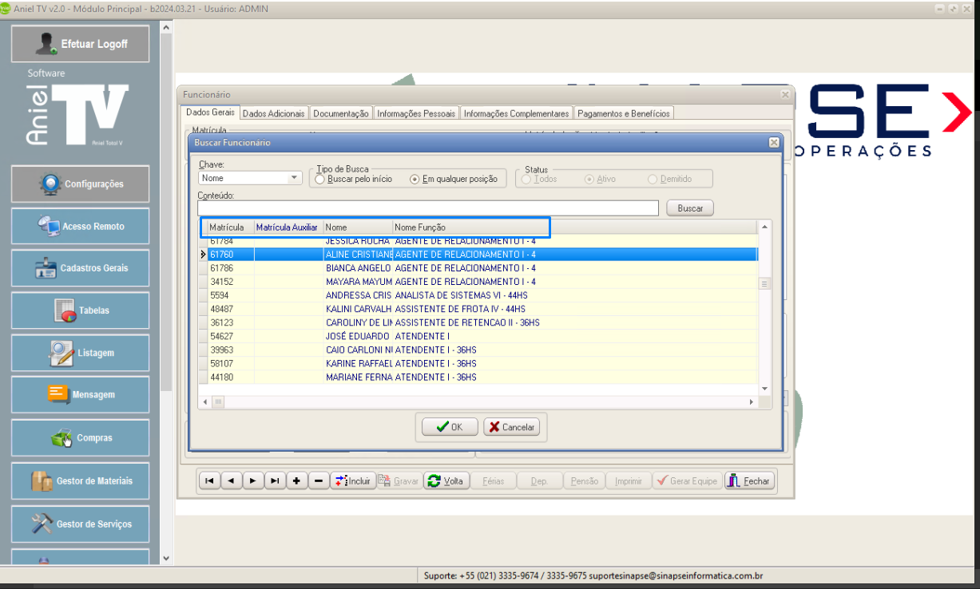Open Cadastros Gerais module
The height and width of the screenshot is (589, 980).
[80, 268]
